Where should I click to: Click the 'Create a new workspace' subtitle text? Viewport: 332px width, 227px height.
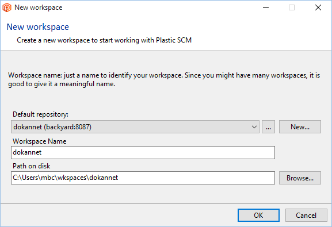pos(104,40)
